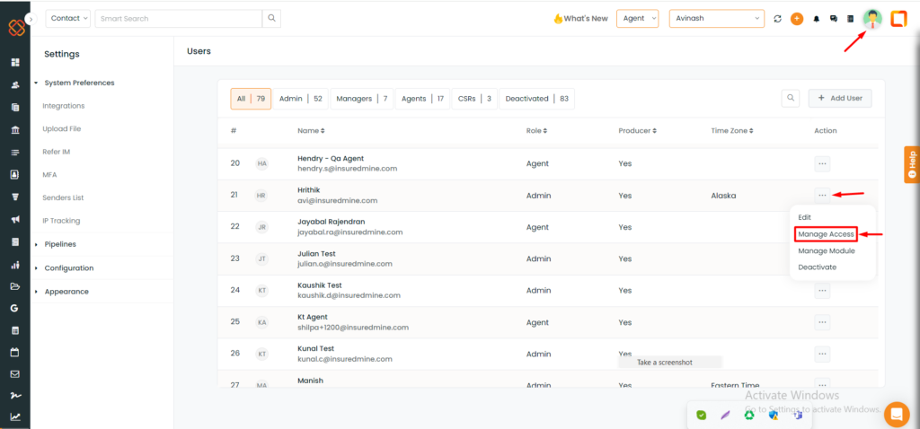
Task: Switch to the Agents 17 filter tab
Action: (x=422, y=99)
